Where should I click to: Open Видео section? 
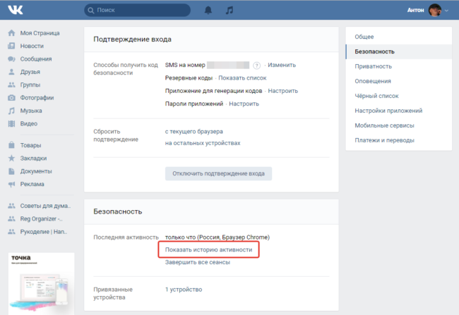29,123
